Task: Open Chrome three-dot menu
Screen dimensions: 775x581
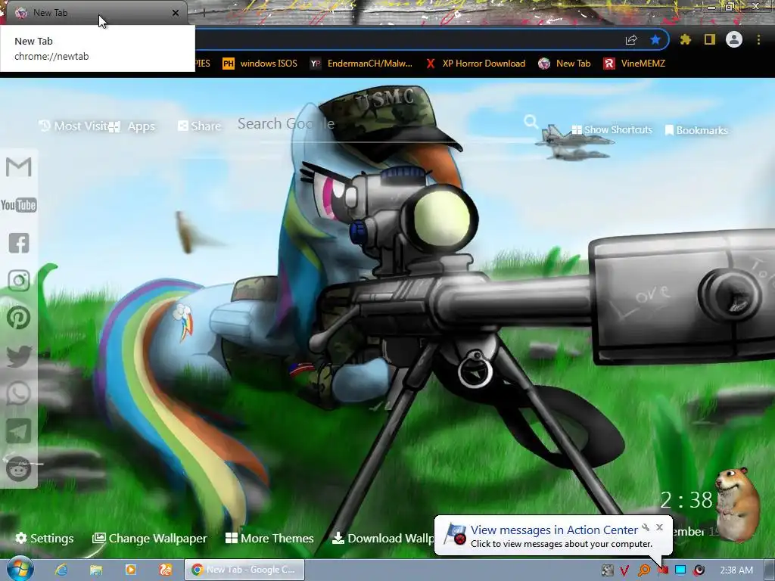Action: point(758,39)
